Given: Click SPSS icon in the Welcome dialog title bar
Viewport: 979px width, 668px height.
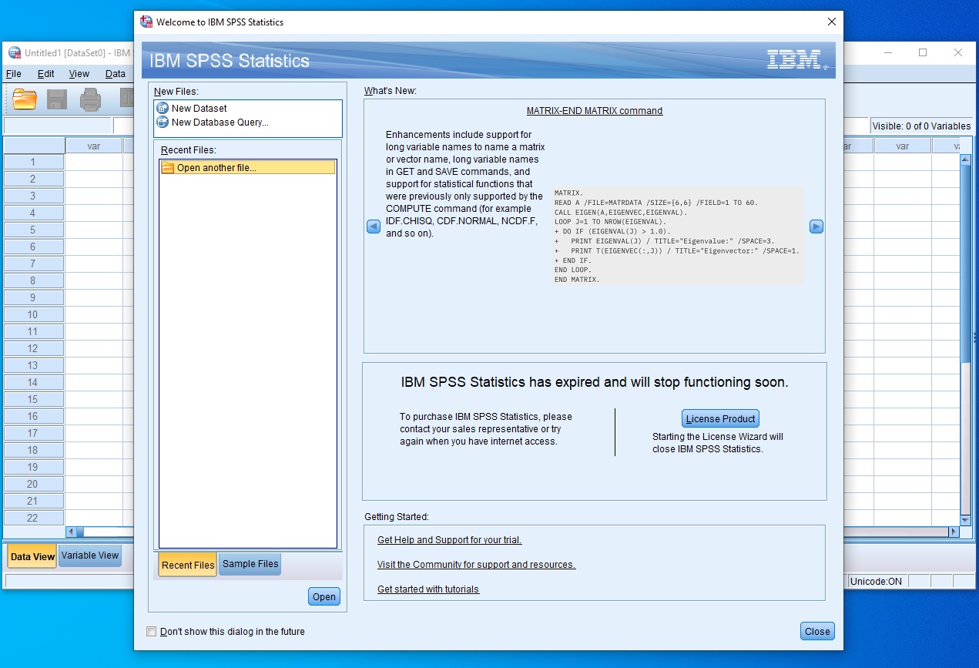Looking at the screenshot, I should (x=146, y=22).
